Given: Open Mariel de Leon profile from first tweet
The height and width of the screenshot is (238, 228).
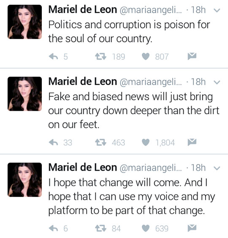Looking at the screenshot, I should pos(83,10).
